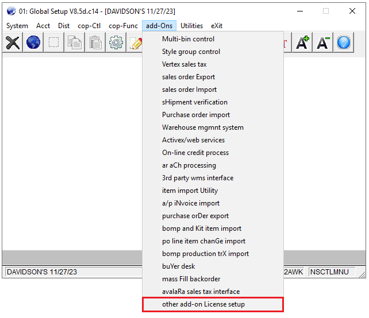
Task: Close the Global Setup window
Action: (352, 11)
